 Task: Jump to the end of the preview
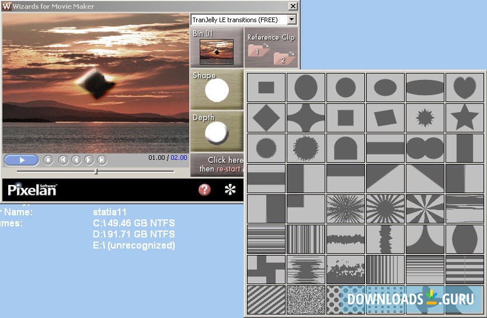[102, 160]
